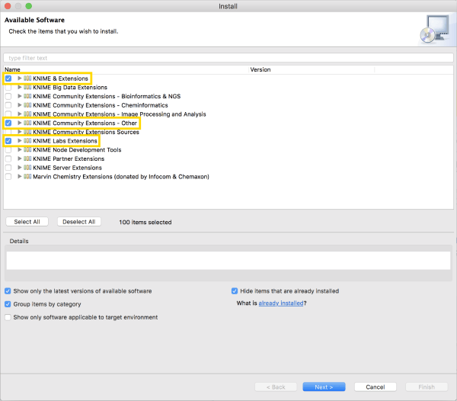Select the KNIME Partner Extensions row label
Image resolution: width=457 pixels, height=401 pixels.
tap(69, 159)
